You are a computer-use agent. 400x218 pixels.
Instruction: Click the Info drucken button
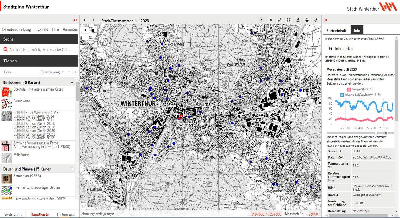341,49
